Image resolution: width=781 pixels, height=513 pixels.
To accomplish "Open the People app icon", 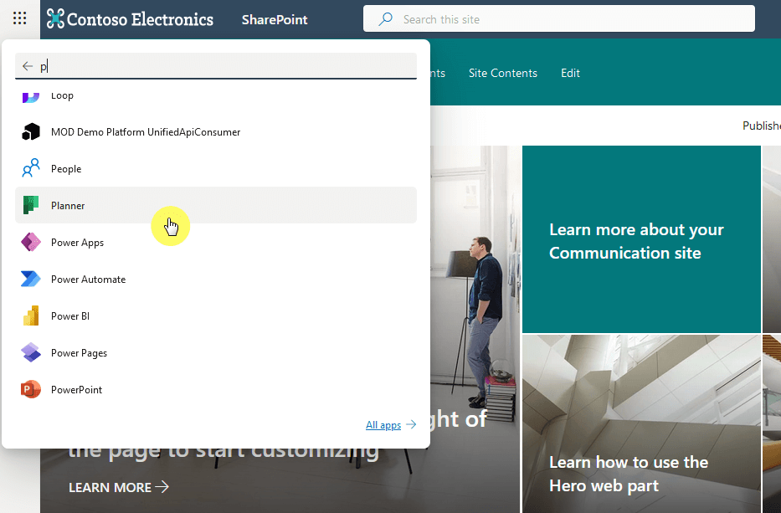I will [31, 168].
